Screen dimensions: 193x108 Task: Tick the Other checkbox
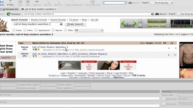(x=65, y=30)
